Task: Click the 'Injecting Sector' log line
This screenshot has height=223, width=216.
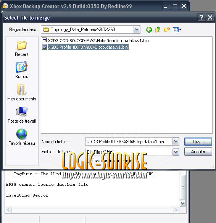Action: pyautogui.click(x=27, y=195)
